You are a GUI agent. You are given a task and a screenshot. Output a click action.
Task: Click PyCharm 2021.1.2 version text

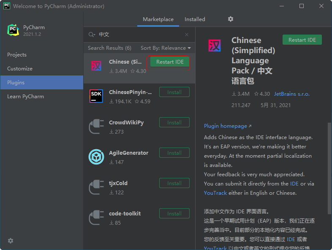coord(32,34)
